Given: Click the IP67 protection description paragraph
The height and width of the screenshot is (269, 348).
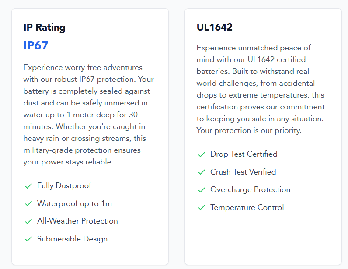Looking at the screenshot, I should click(x=89, y=115).
